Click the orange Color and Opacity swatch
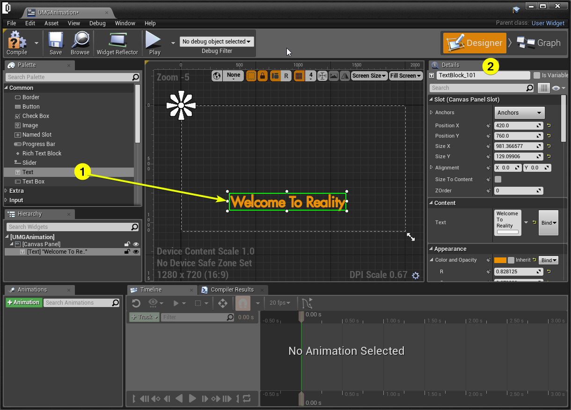 click(500, 260)
